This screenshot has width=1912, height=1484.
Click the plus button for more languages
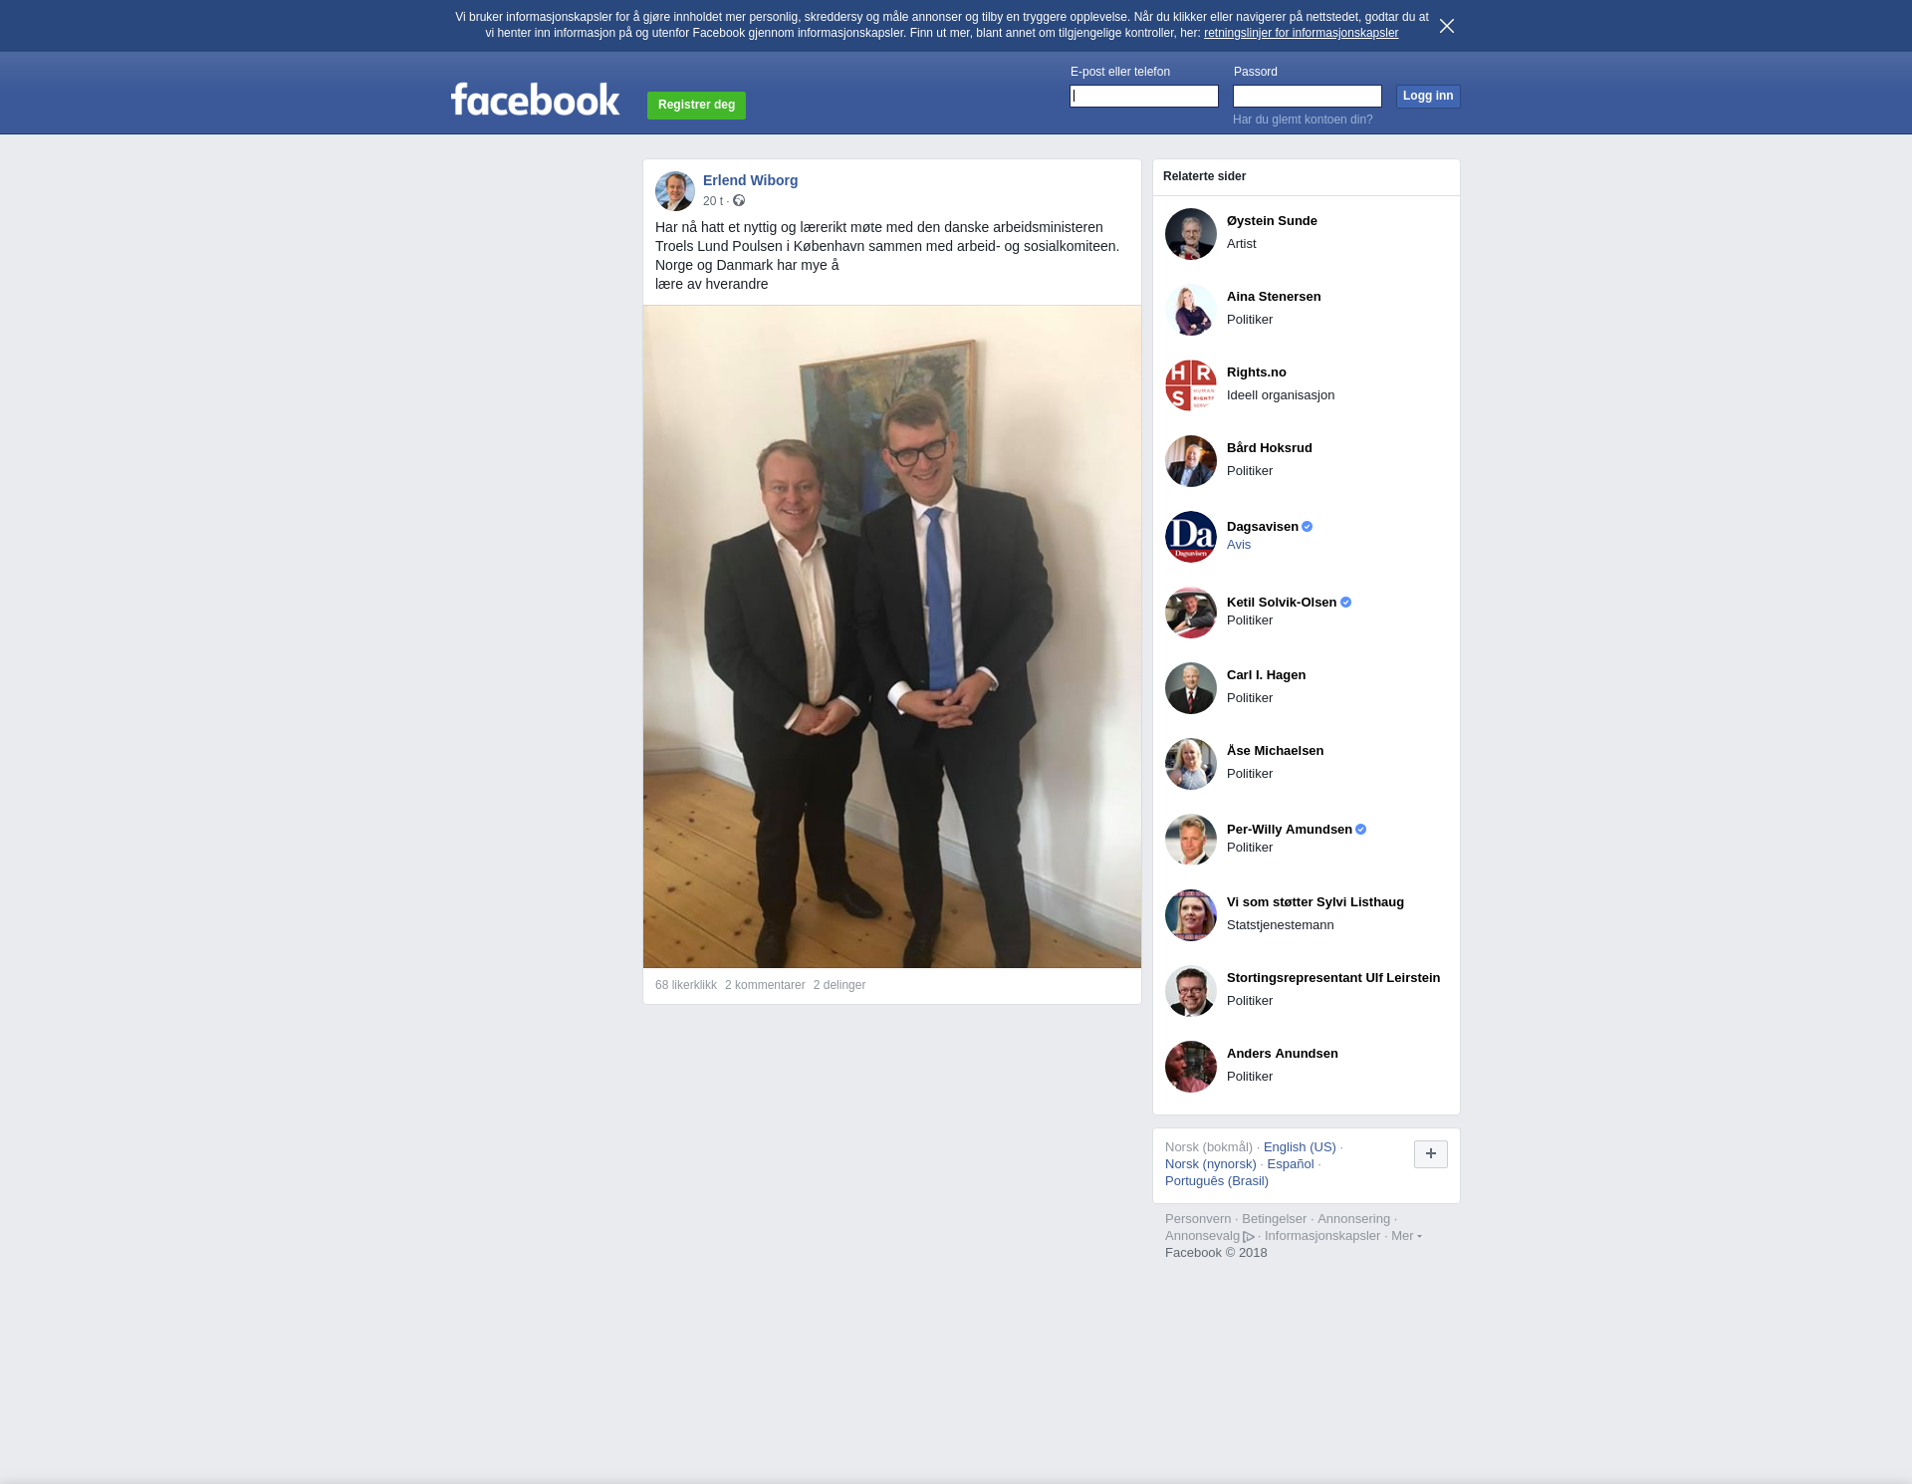pyautogui.click(x=1431, y=1154)
